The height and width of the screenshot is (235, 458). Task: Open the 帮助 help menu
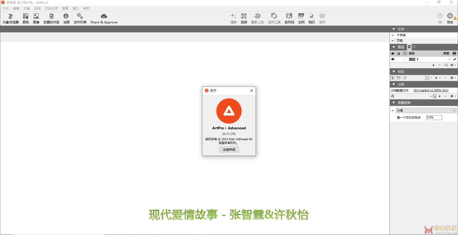coord(87,8)
